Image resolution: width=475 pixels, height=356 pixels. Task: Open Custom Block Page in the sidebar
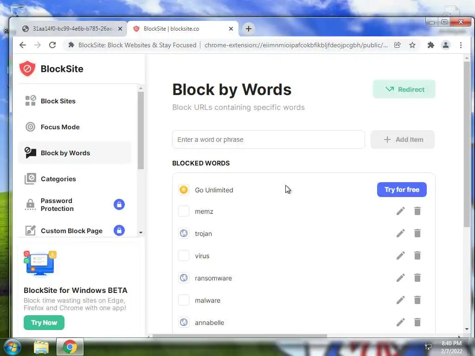coord(75,231)
